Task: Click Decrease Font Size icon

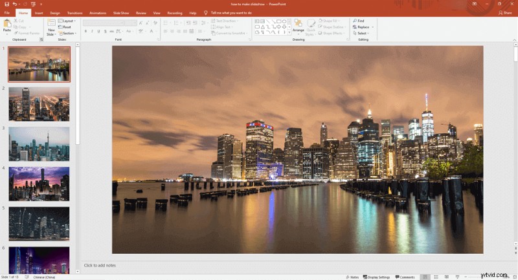Action: point(148,23)
